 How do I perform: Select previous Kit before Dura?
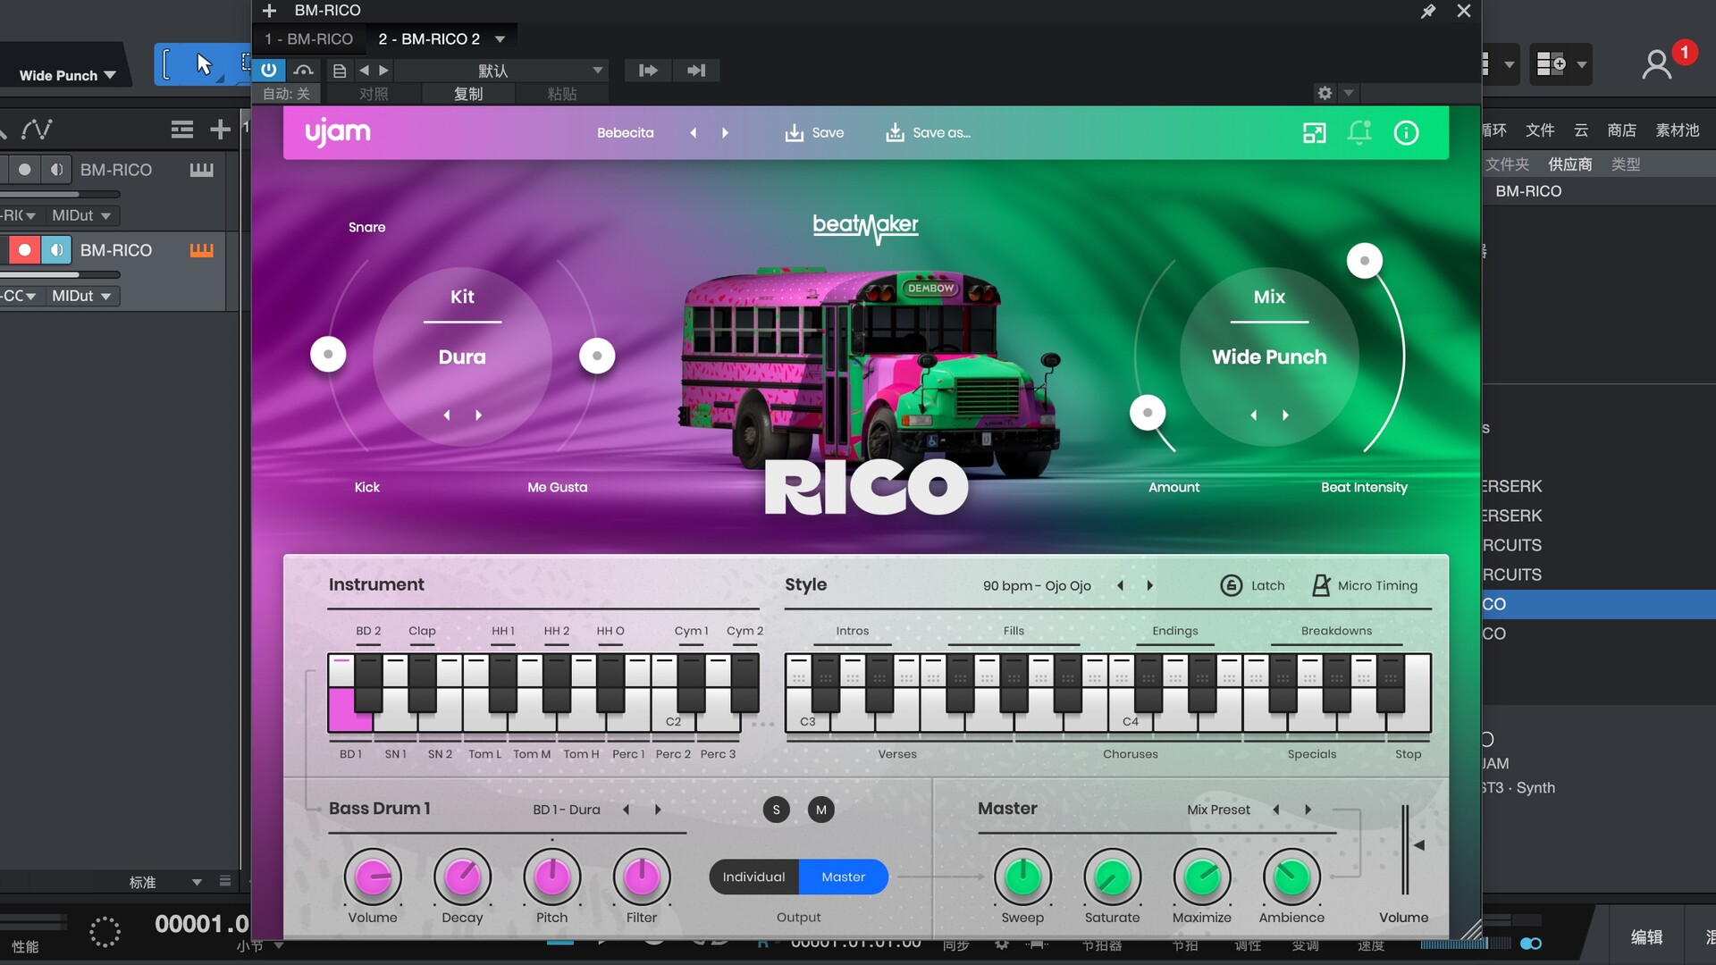447,415
